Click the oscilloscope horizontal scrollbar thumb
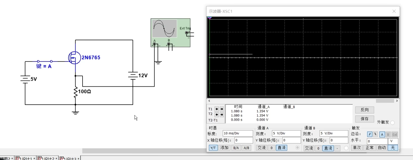The image size is (413, 160). 385,101
